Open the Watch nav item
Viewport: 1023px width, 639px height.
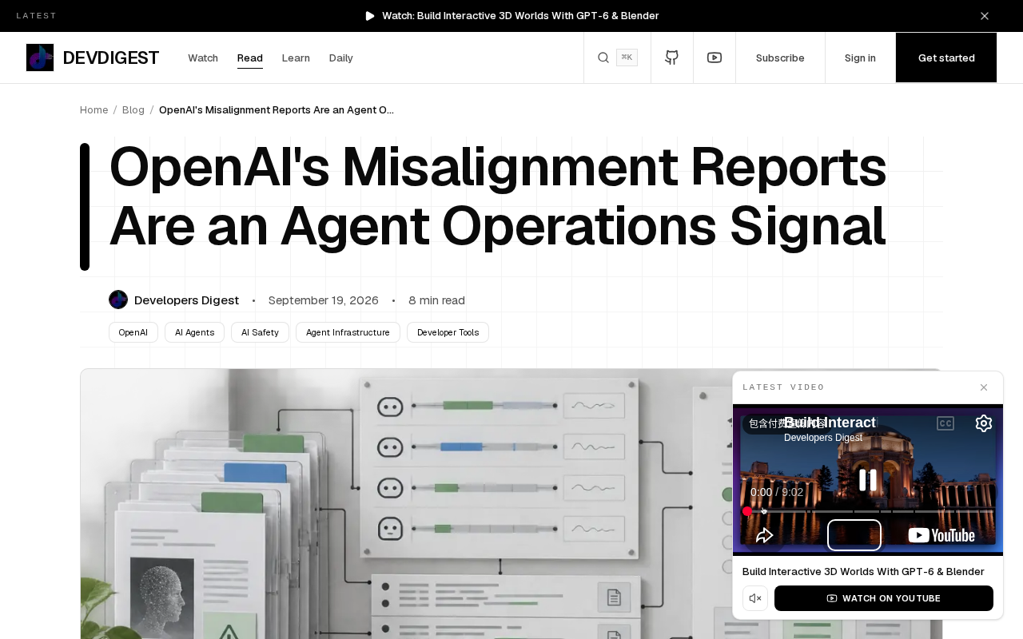click(203, 58)
